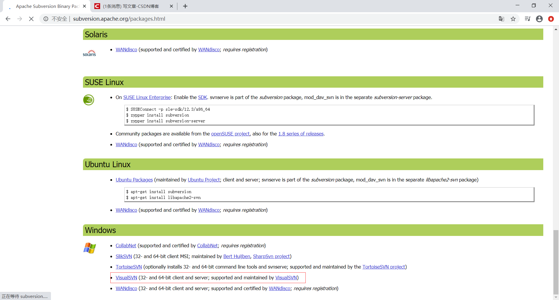Follow the SDK link in SUSE section
559x300 pixels.
point(202,97)
